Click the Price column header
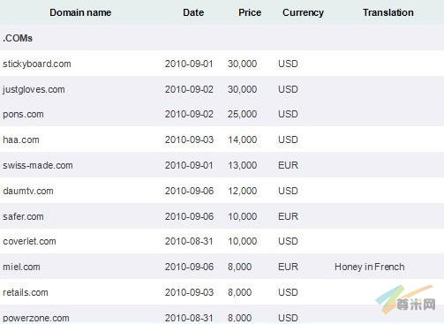The image size is (444, 324). tap(250, 12)
